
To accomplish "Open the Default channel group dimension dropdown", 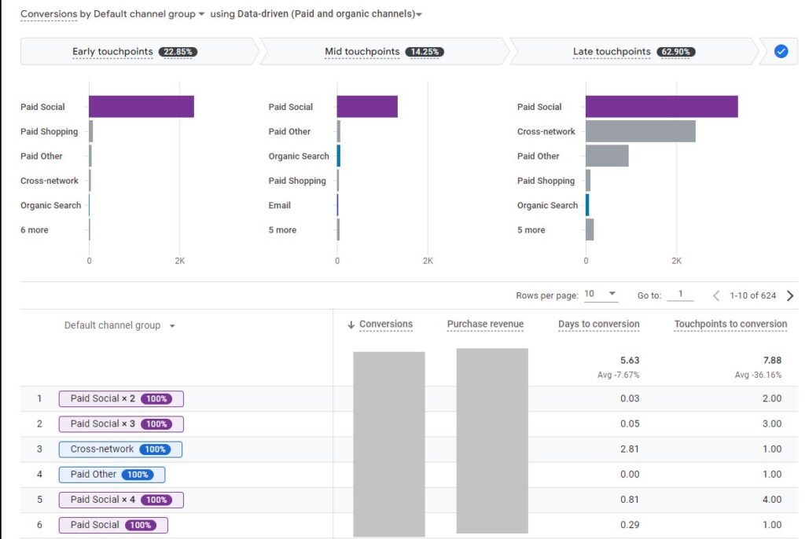I will point(172,326).
